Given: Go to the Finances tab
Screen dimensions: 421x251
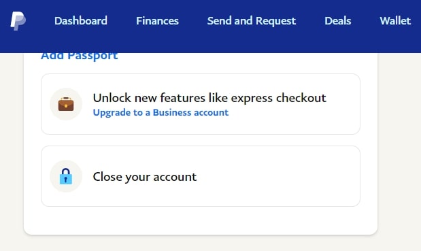Looking at the screenshot, I should pyautogui.click(x=157, y=21).
